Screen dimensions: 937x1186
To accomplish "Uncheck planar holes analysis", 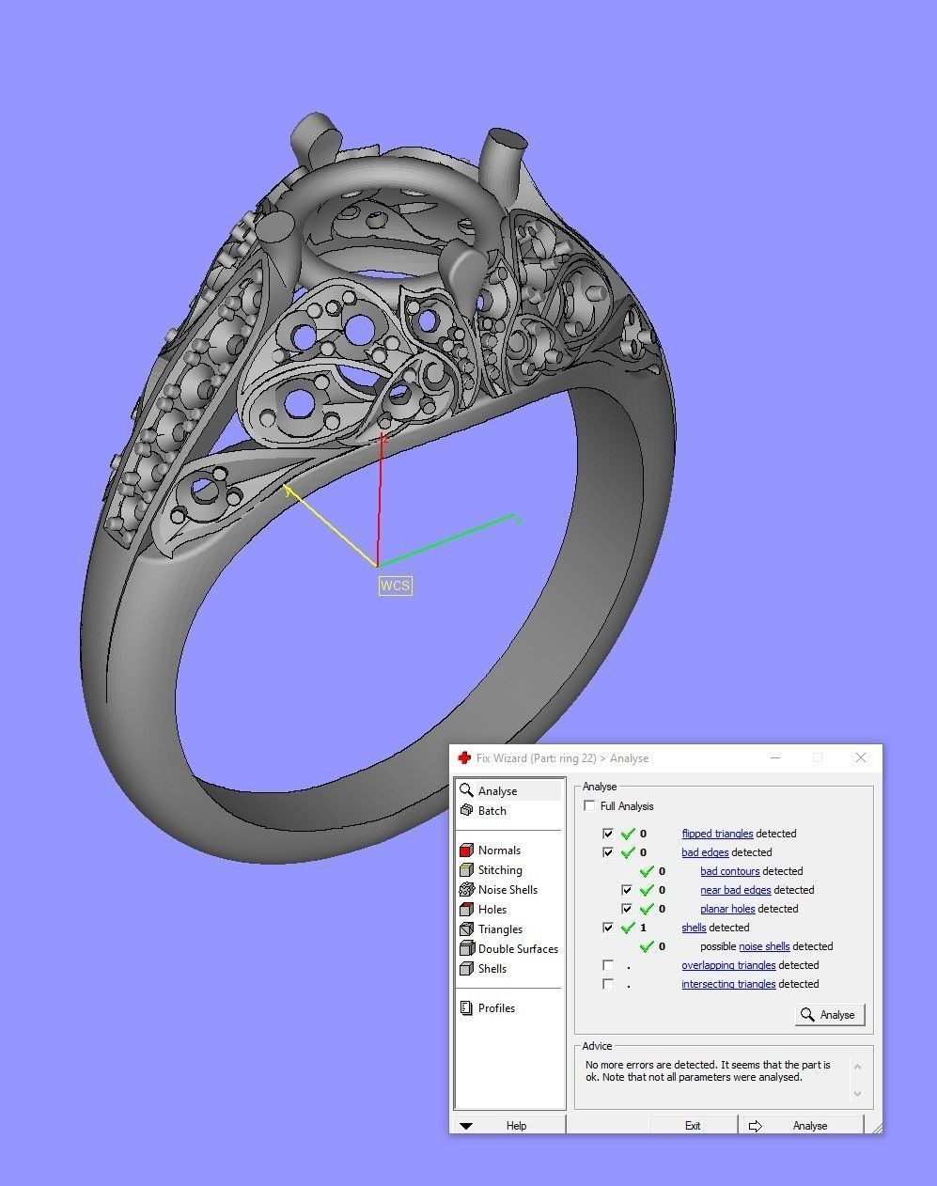I will (627, 909).
